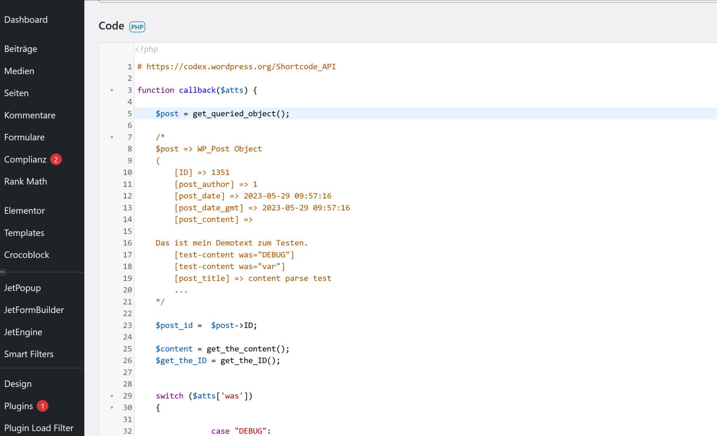Click the Code section heading

click(x=111, y=26)
